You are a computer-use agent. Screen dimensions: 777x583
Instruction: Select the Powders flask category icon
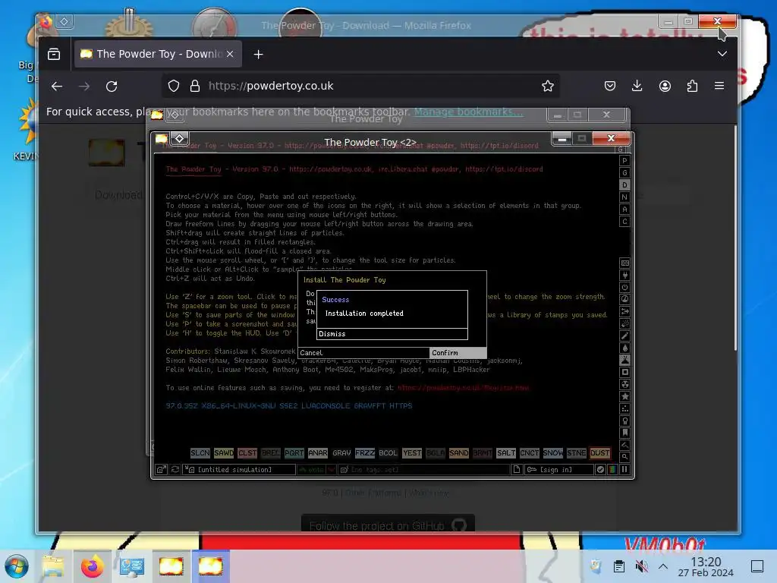point(625,360)
